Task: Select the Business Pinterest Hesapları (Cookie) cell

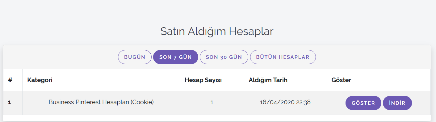Action: [101, 102]
